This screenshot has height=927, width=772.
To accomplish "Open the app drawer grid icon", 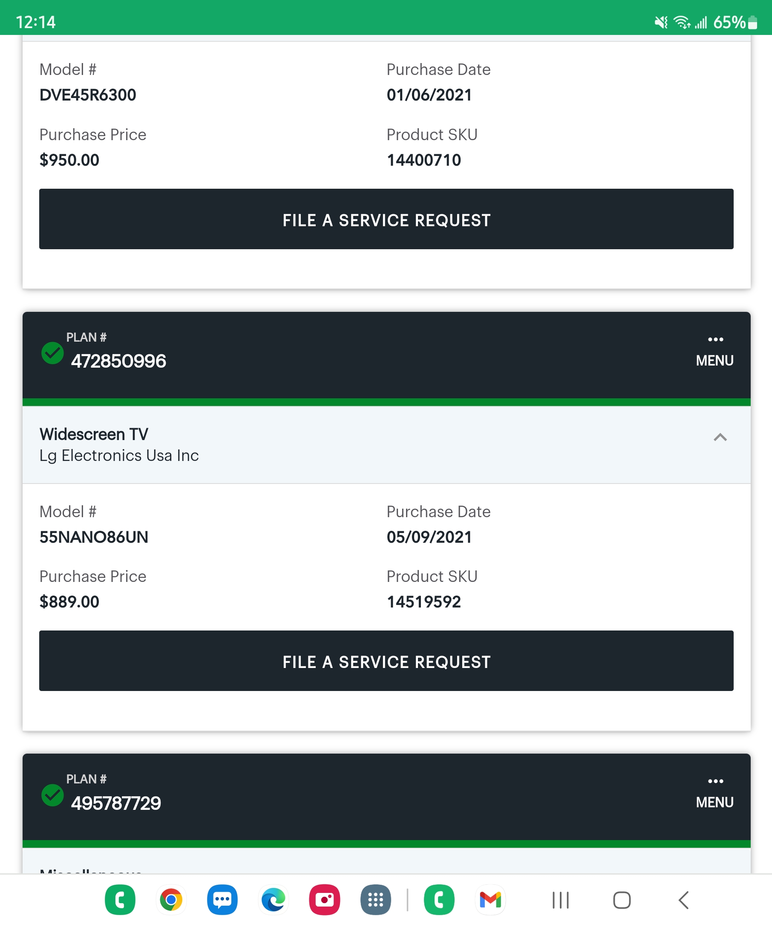I will click(376, 900).
